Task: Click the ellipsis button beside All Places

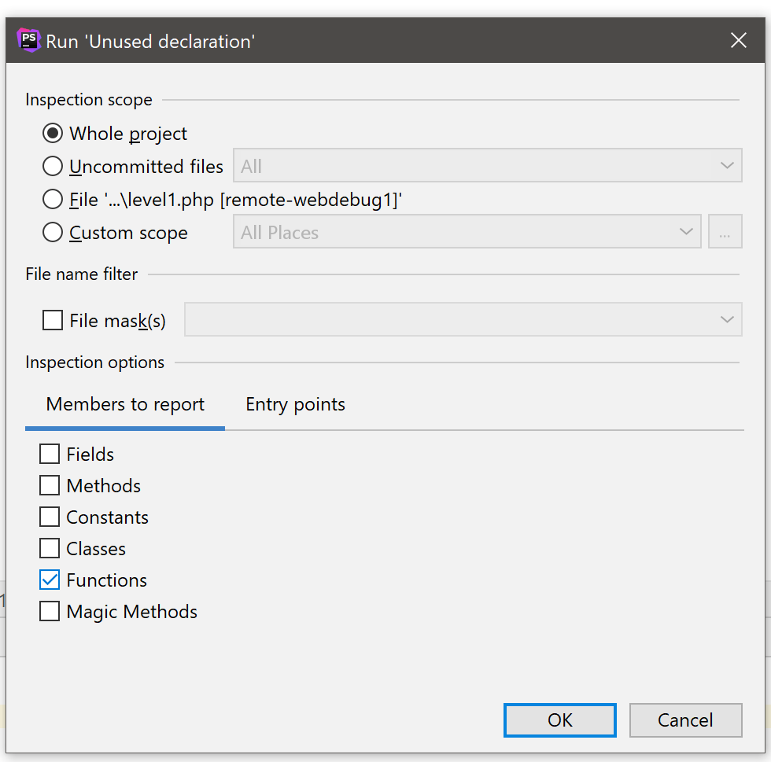Action: [725, 233]
